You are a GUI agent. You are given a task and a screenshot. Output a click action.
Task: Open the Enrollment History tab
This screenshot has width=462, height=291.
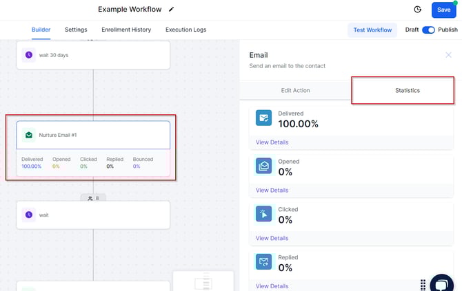click(126, 30)
